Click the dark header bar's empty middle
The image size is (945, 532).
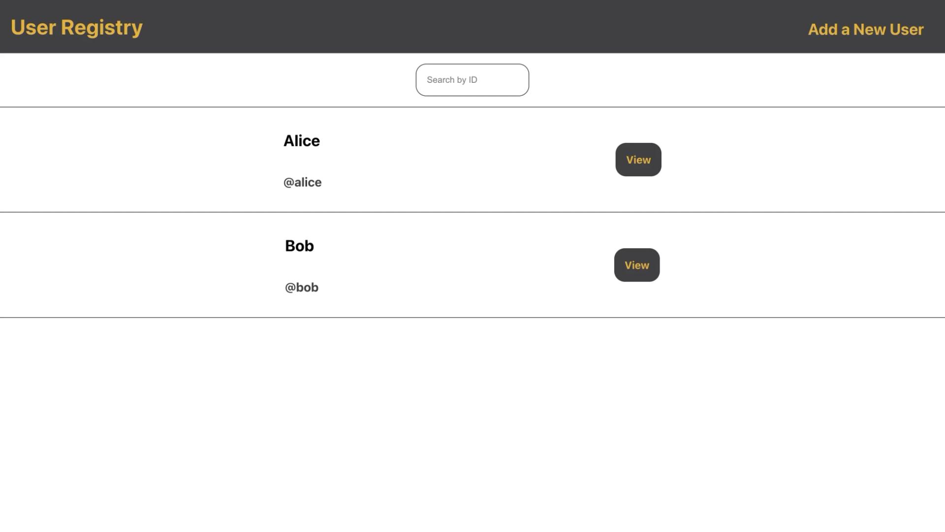(472, 27)
